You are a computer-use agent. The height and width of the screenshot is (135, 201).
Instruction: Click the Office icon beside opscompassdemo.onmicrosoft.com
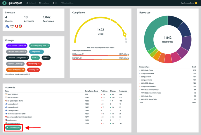coord(6,117)
